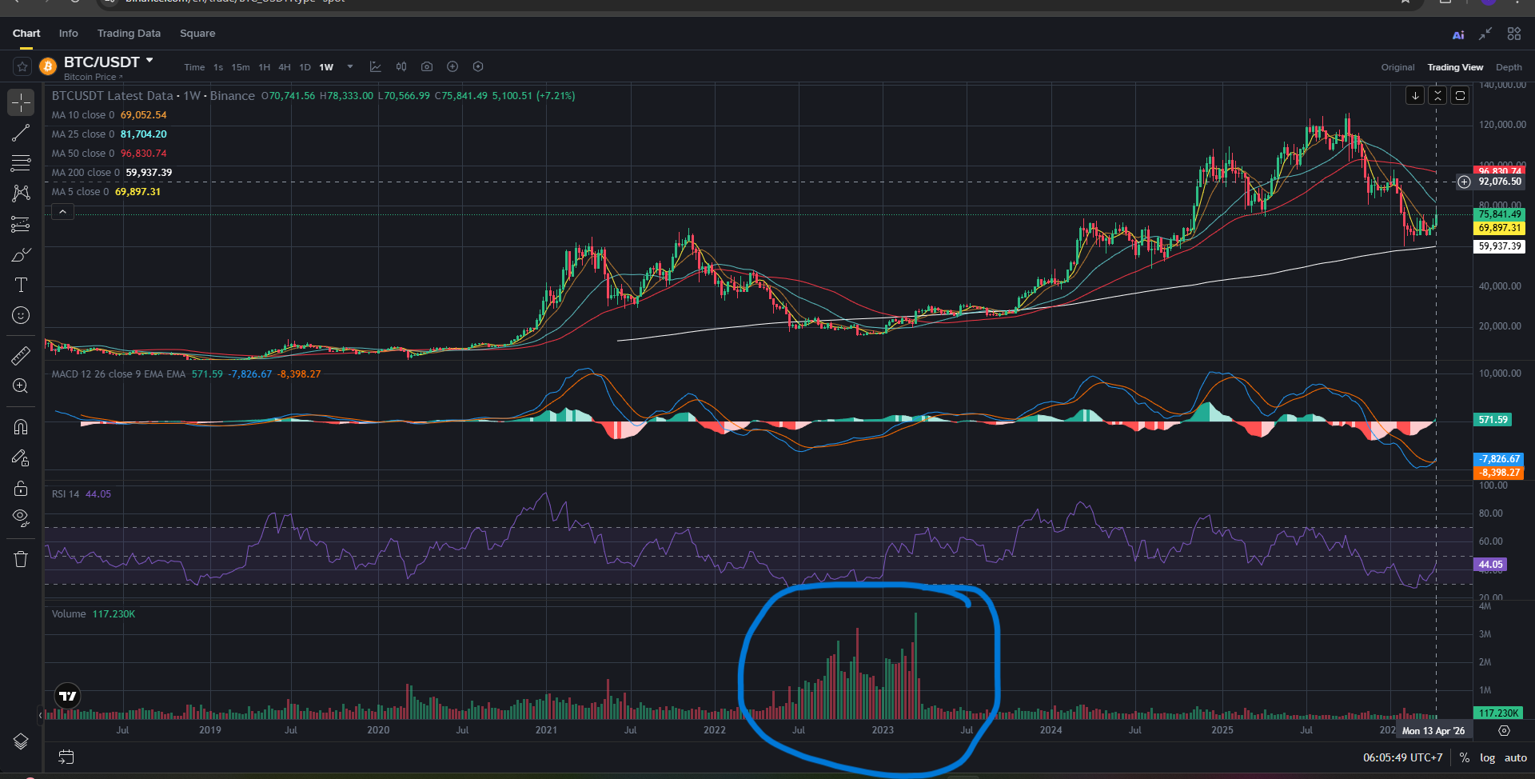Viewport: 1535px width, 779px height.
Task: Click the MA 10 close indicator legend
Action: click(x=110, y=115)
